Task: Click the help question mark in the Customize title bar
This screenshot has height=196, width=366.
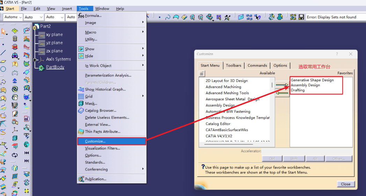Action: (337, 54)
